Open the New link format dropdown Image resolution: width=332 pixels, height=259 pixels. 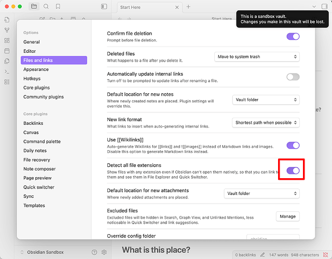(x=266, y=123)
